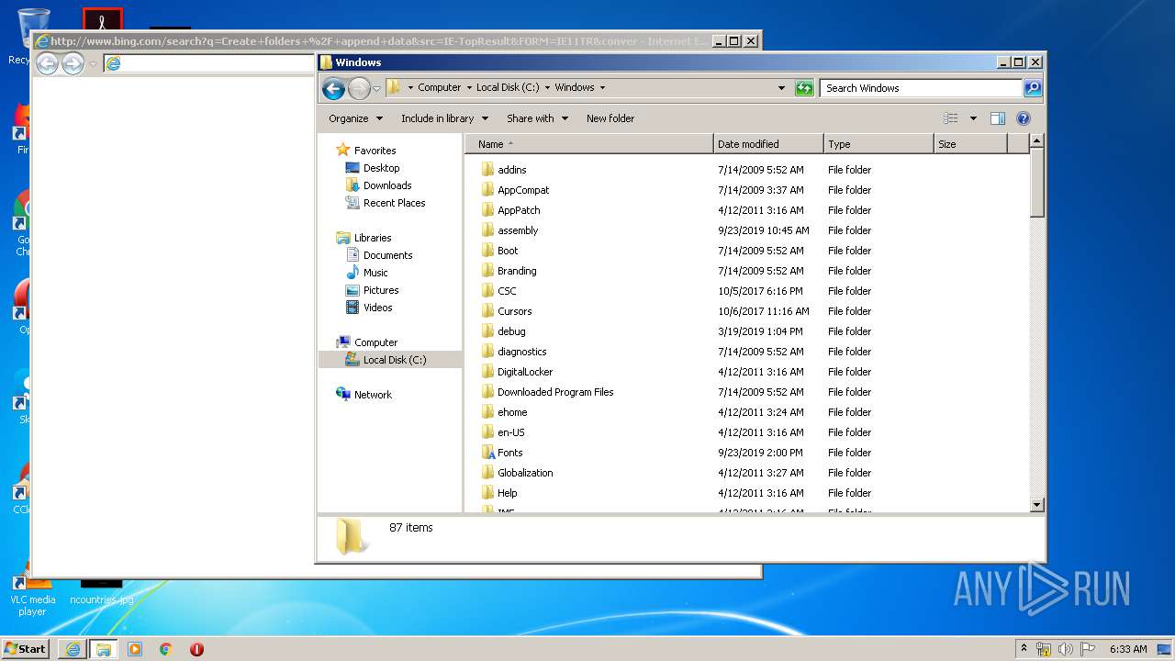
Task: Select the assembly folder icon
Action: pos(488,230)
